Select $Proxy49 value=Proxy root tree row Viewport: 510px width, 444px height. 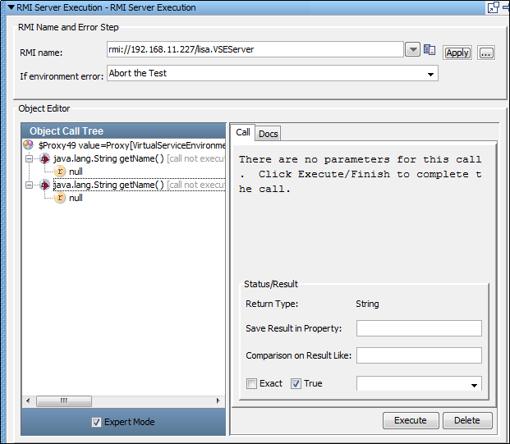coord(131,145)
